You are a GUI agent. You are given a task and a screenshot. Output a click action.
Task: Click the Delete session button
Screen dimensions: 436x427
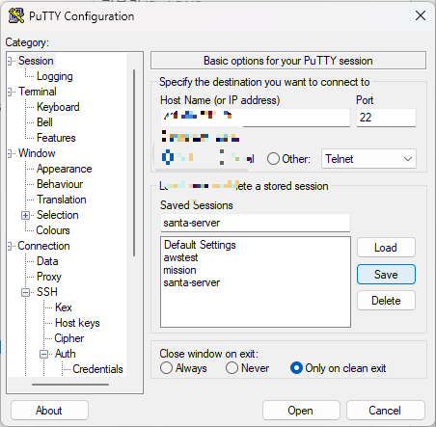pyautogui.click(x=386, y=301)
